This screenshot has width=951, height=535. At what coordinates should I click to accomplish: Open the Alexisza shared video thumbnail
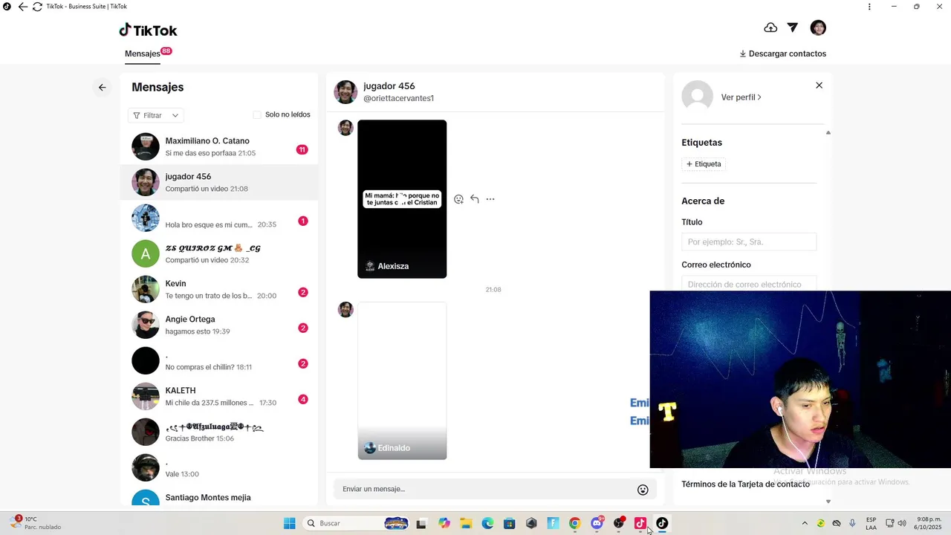coord(402,199)
